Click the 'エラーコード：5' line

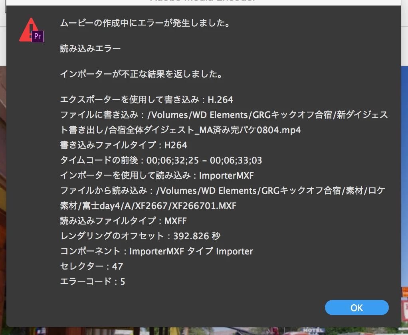click(x=93, y=282)
